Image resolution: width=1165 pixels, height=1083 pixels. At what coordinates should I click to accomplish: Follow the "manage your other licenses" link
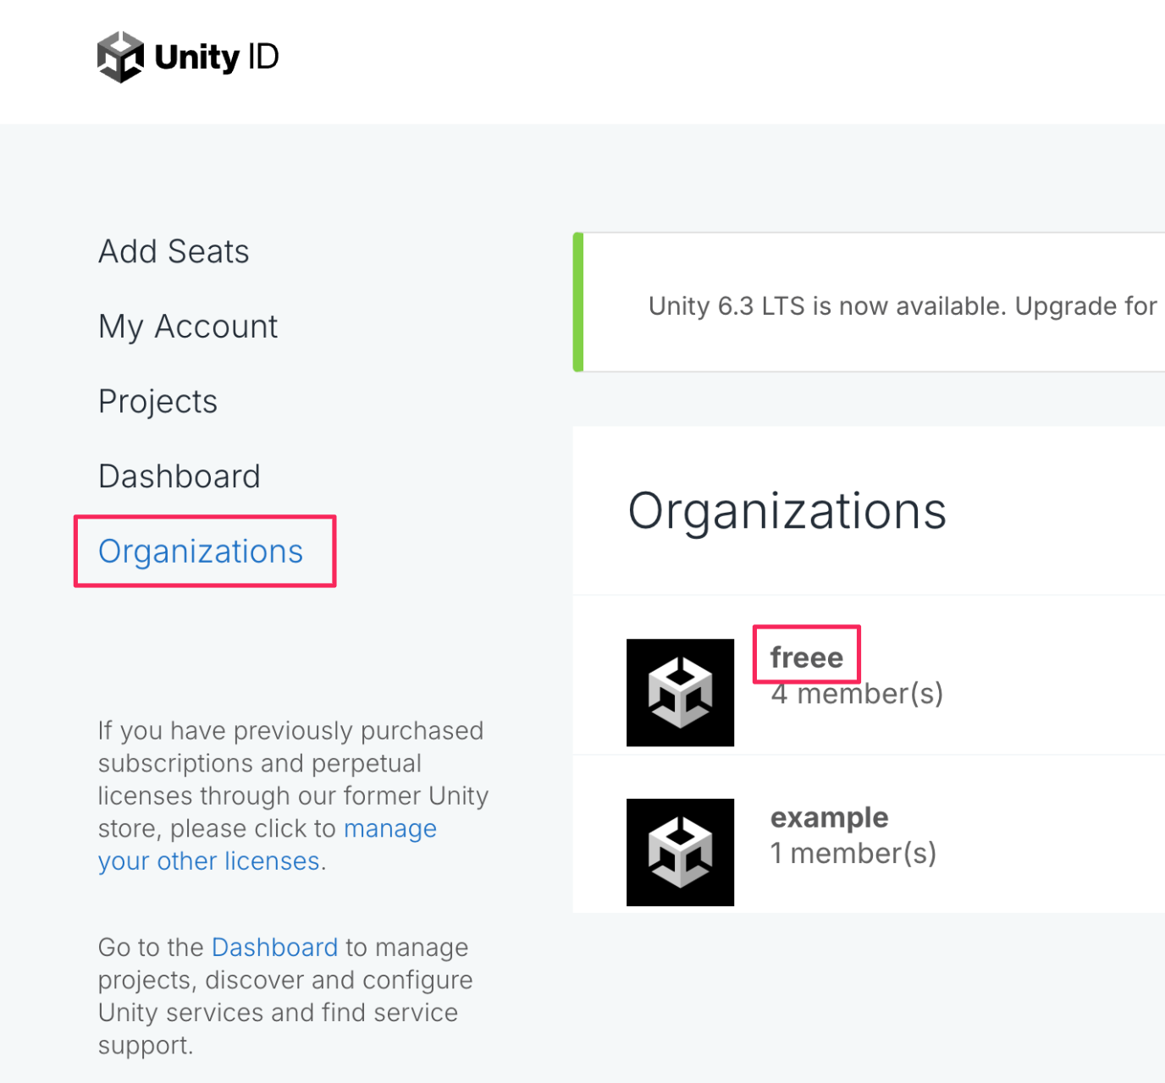[x=389, y=829]
